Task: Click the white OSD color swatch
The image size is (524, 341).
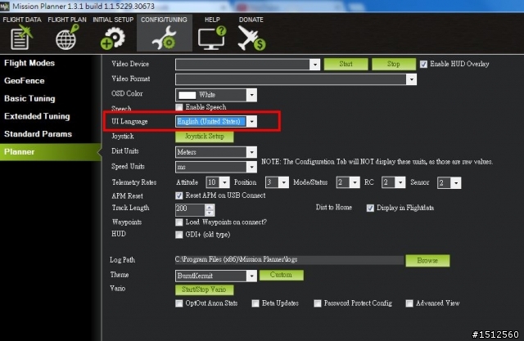Action: [187, 95]
